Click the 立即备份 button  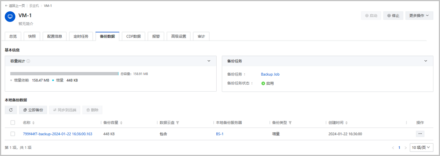[33, 110]
